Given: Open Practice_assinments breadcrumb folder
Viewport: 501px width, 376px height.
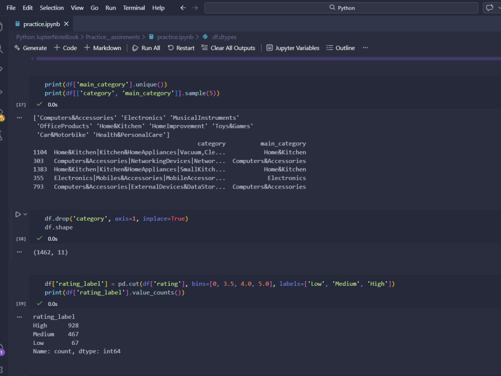Looking at the screenshot, I should (x=113, y=37).
